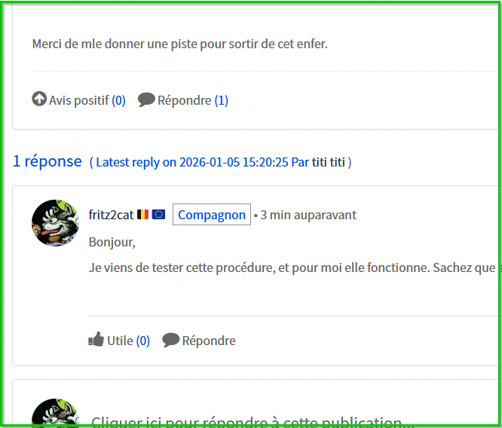502x428 pixels.
Task: Click the "Répondre" text under fritz2cat's comment
Action: click(209, 341)
